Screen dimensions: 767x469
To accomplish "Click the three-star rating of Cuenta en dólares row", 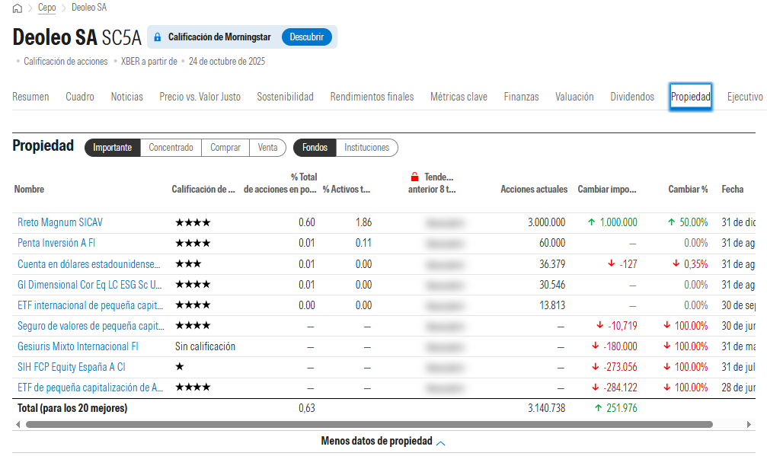I will 188,264.
